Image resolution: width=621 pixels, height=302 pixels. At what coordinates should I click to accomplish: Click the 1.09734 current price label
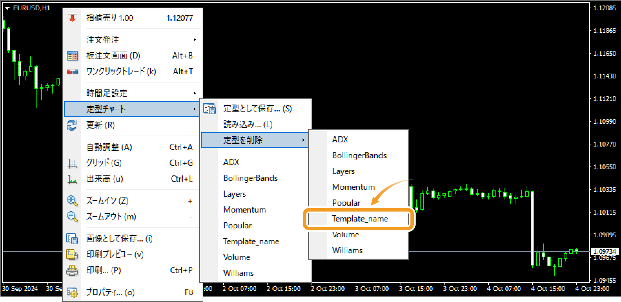[x=604, y=251]
